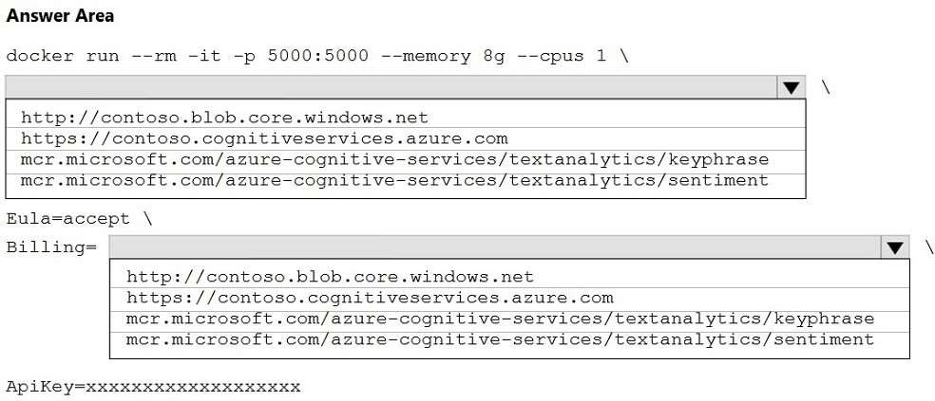This screenshot has width=935, height=401.
Task: Click the ApiKey value of x characters
Action: click(x=193, y=387)
